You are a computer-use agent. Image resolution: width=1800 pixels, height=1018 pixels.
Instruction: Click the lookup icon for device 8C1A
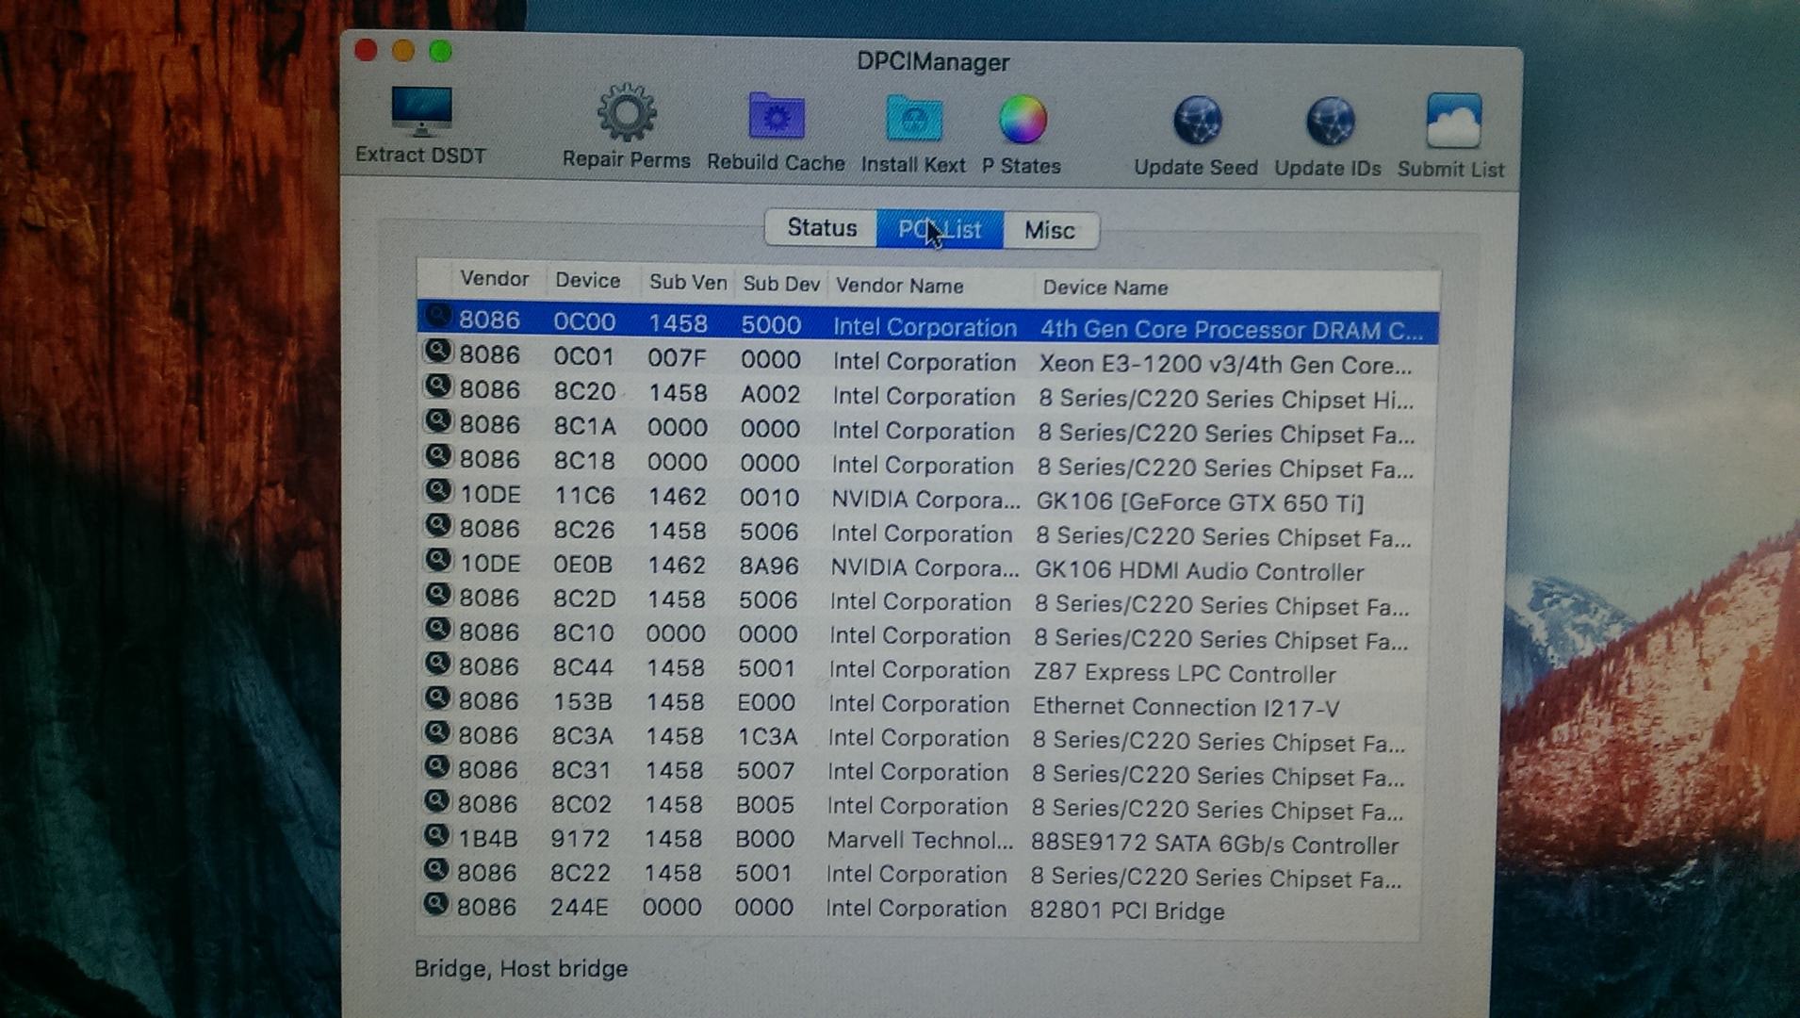tap(437, 420)
